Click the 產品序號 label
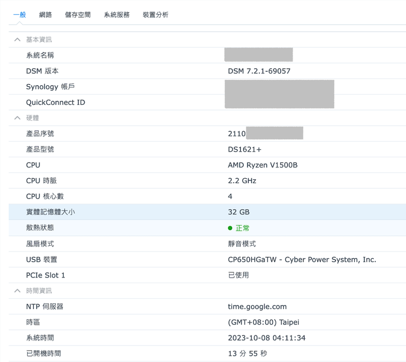The width and height of the screenshot is (406, 362). point(40,134)
